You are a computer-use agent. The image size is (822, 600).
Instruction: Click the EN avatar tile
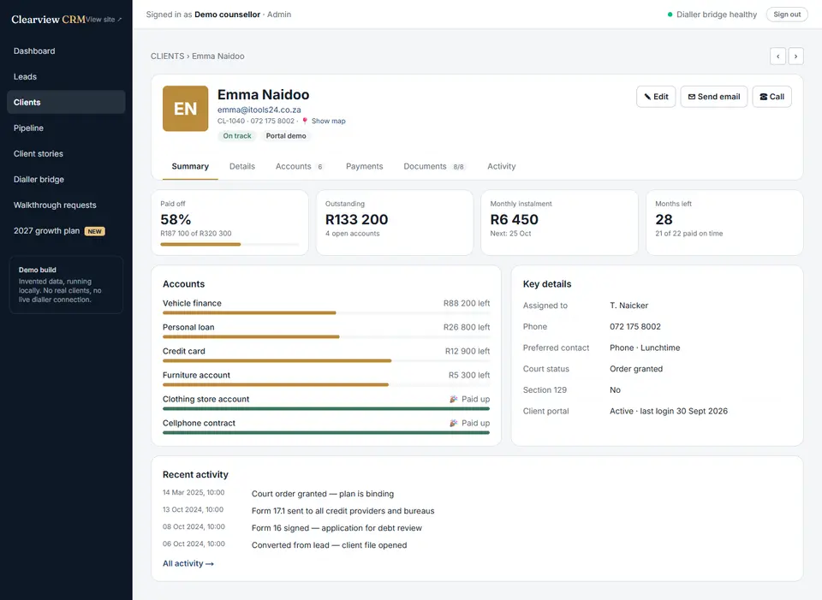coord(185,109)
